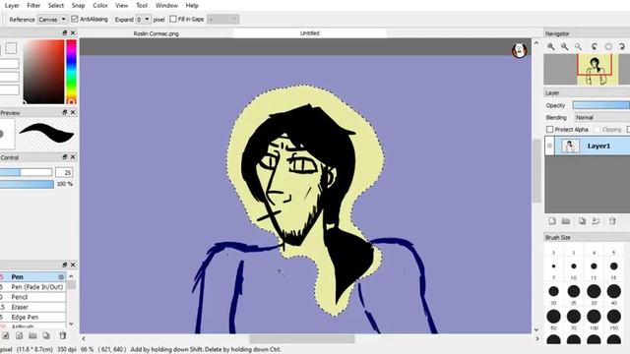The width and height of the screenshot is (630, 354).
Task: Open the Color menu
Action: click(100, 6)
